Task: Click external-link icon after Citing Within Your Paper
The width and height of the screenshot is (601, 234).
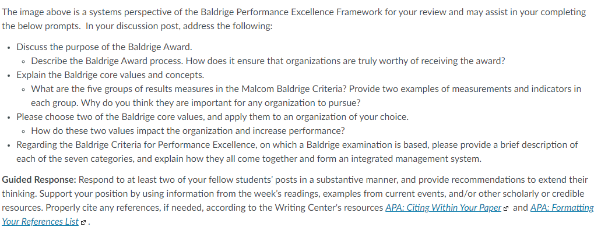Action: 506,208
